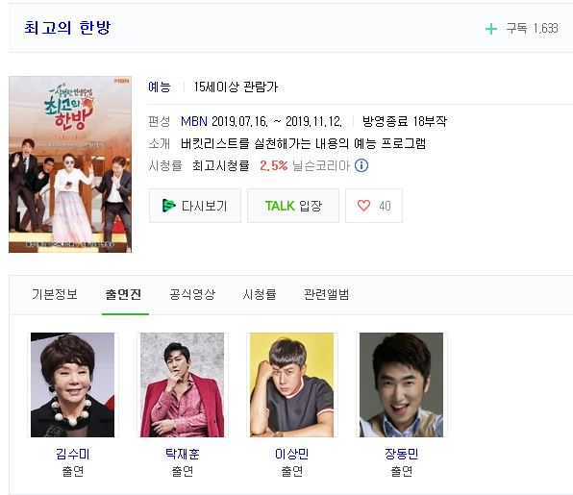Open the MBN broadcaster link
The image size is (573, 495).
[x=194, y=121]
